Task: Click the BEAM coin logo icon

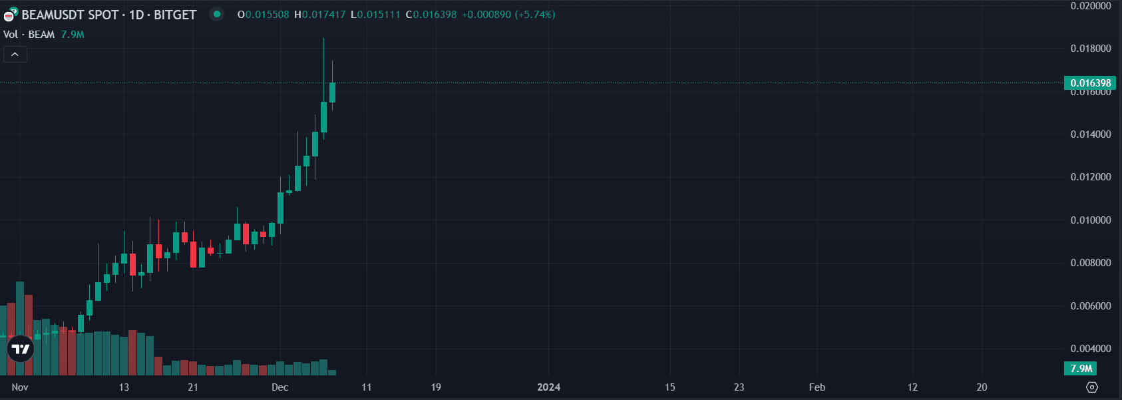Action: (10, 14)
